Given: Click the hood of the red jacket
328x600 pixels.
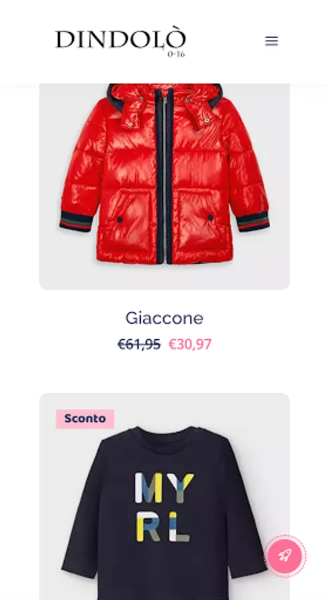Looking at the screenshot, I should click(x=165, y=103).
